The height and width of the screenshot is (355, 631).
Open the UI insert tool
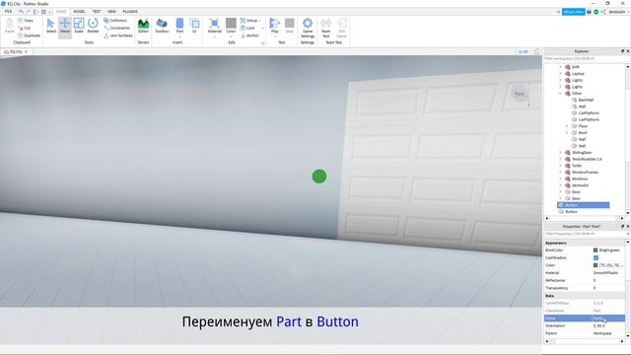tap(194, 27)
